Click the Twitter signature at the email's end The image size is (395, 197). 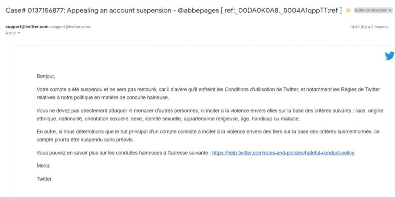44,179
